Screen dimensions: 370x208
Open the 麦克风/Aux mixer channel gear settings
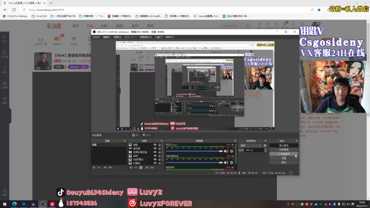232,151
